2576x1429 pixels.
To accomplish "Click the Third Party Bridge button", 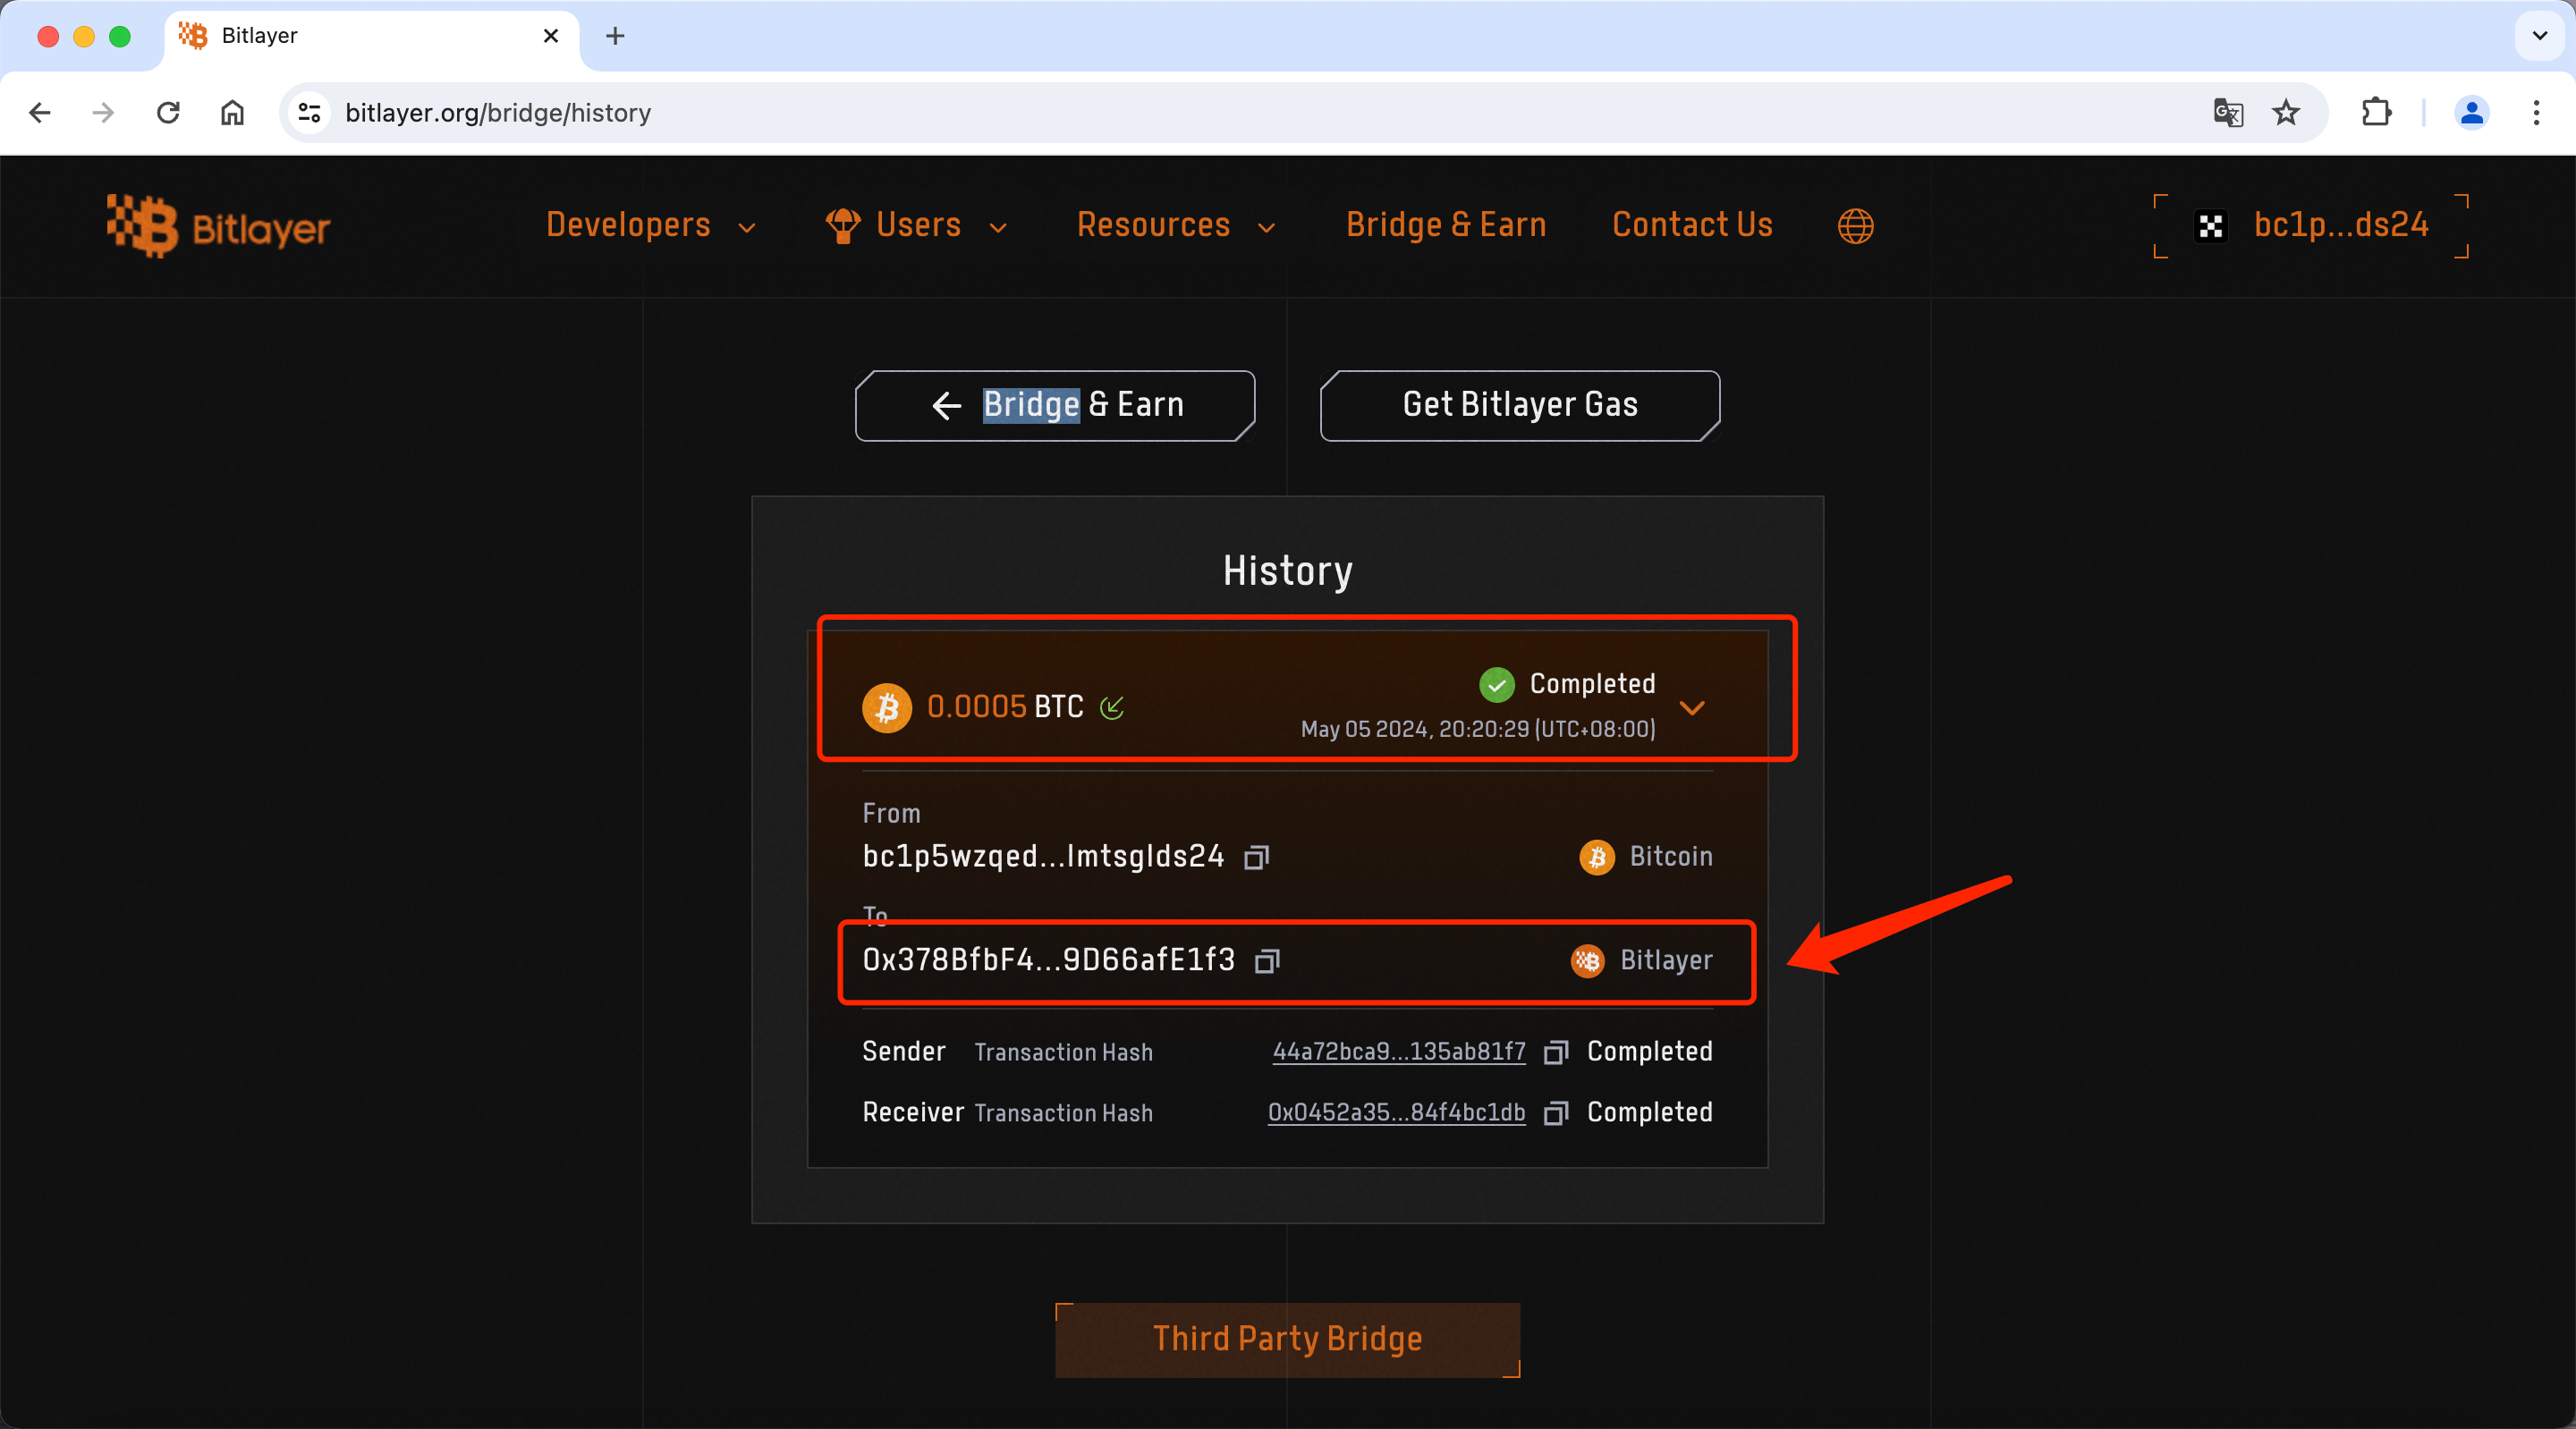I will [x=1287, y=1339].
